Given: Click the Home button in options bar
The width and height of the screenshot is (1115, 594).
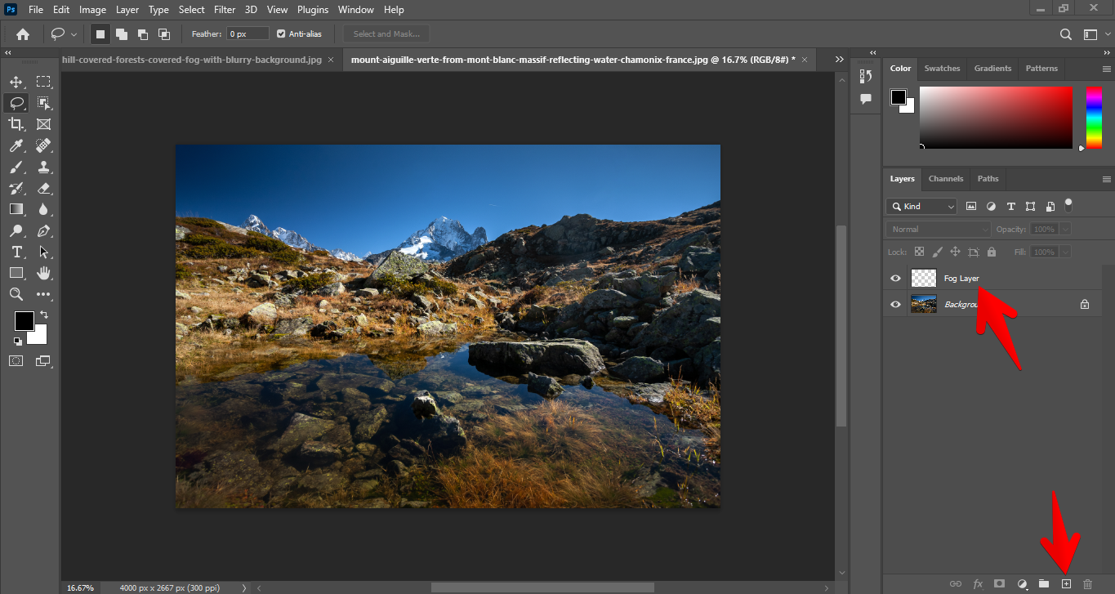Looking at the screenshot, I should tap(23, 34).
